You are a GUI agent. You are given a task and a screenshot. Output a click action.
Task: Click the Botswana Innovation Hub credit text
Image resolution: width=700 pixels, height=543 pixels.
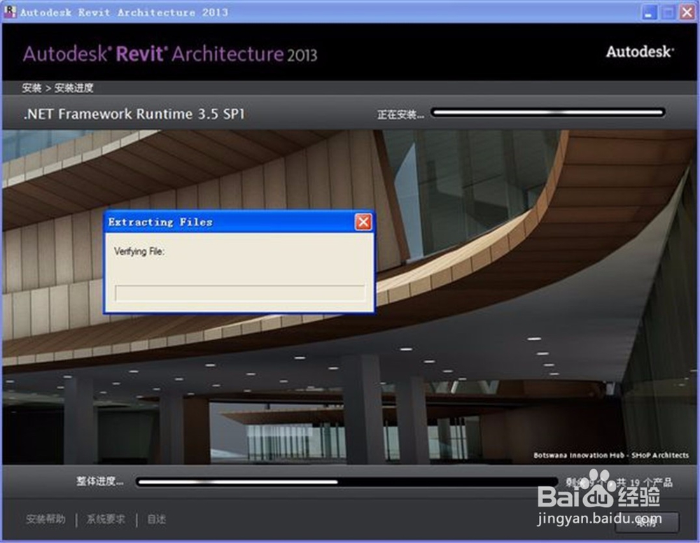[611, 455]
